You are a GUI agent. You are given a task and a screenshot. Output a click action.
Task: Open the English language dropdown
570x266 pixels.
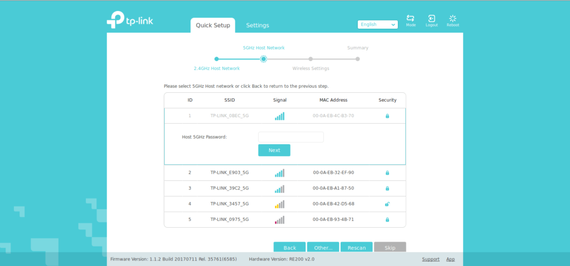pyautogui.click(x=378, y=24)
